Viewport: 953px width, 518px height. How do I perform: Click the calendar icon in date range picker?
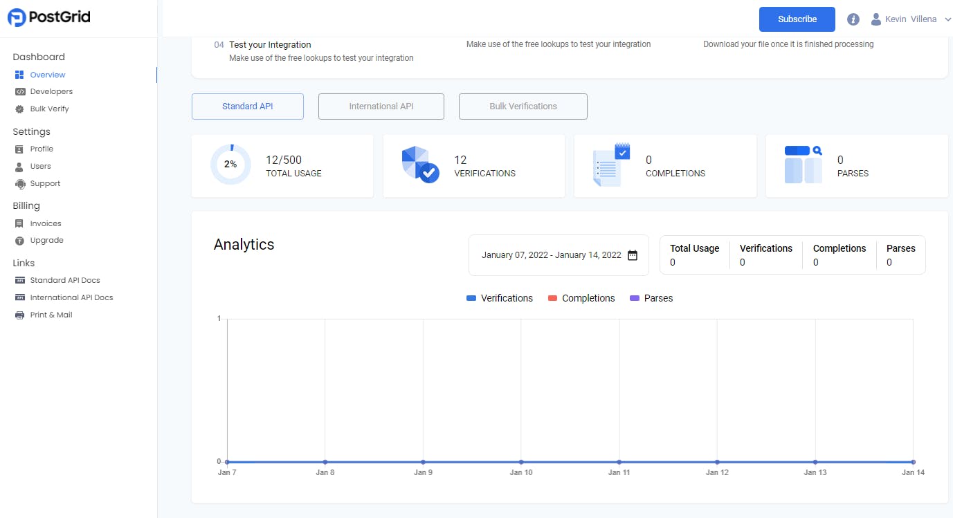[x=632, y=255]
